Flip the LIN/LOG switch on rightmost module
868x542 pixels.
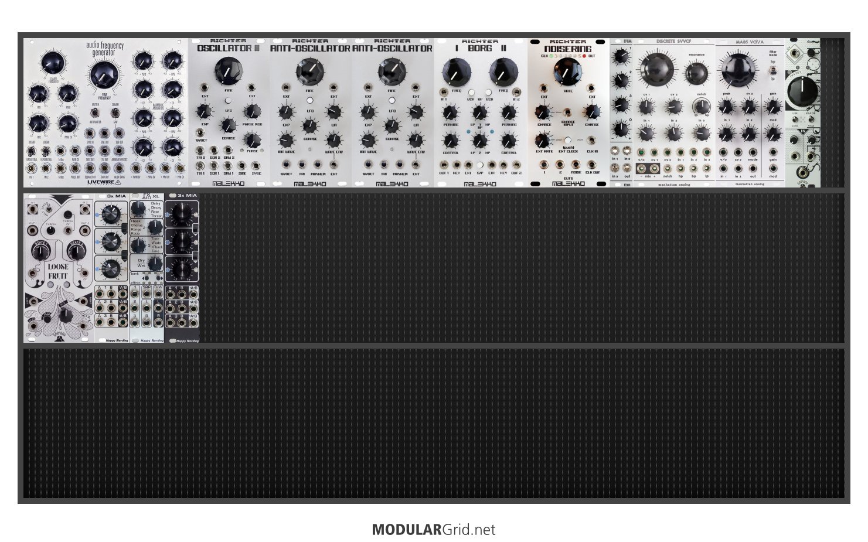(795, 120)
